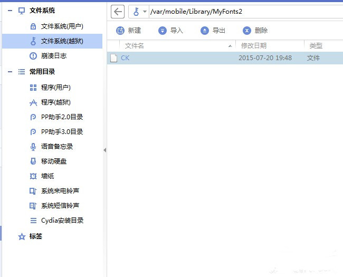This screenshot has width=343, height=277.
Task: Click the menu icon for Cydia安装目录
Action: tap(33, 221)
